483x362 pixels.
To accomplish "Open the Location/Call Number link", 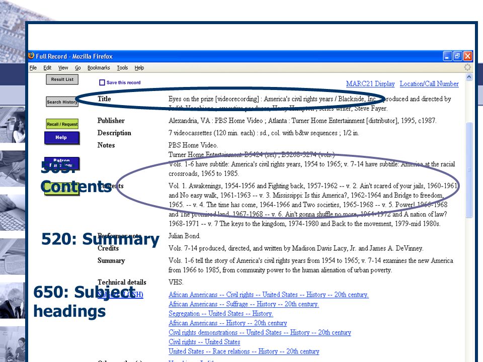I will 429,84.
